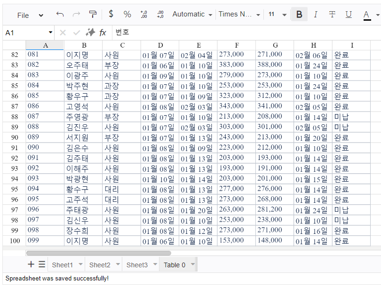
Task: Click the 김진우 name cell
Action: [x=83, y=127]
